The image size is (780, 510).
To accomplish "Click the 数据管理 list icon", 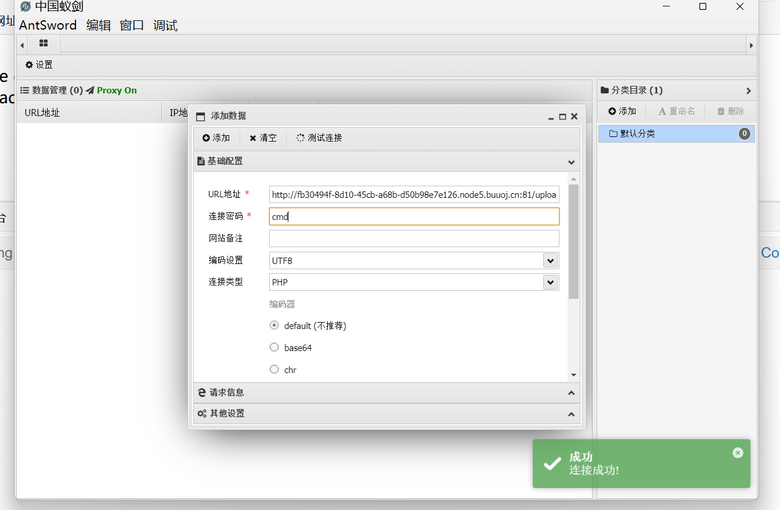I will [x=25, y=91].
